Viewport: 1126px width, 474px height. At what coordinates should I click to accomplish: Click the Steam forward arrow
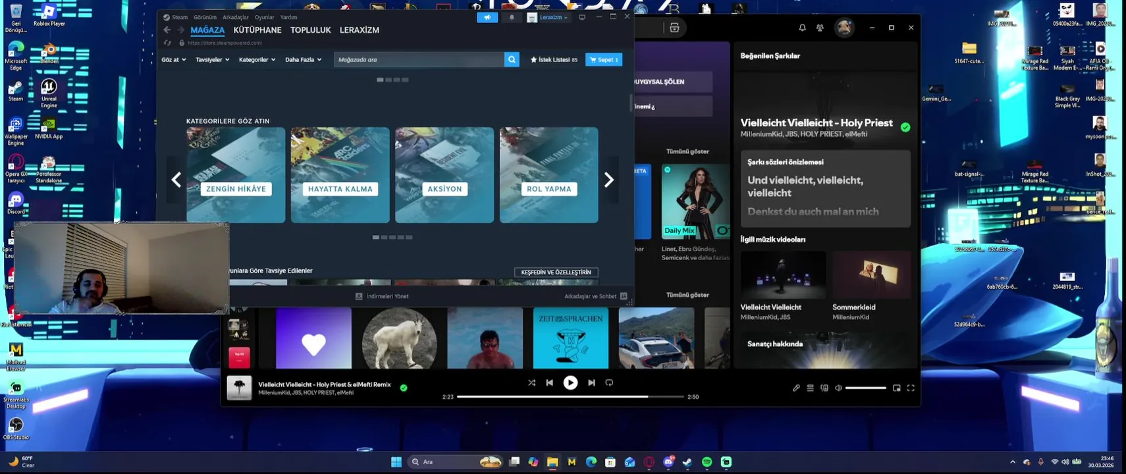180,30
